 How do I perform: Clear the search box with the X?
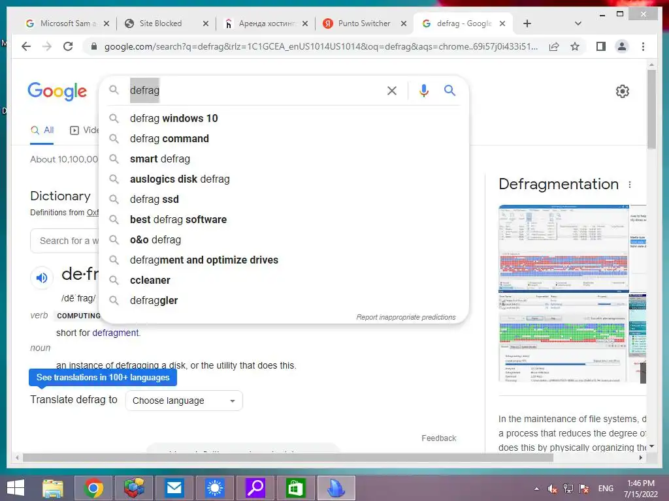tap(392, 90)
